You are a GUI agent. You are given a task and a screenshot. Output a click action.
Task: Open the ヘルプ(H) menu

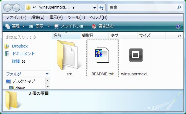point(99,17)
